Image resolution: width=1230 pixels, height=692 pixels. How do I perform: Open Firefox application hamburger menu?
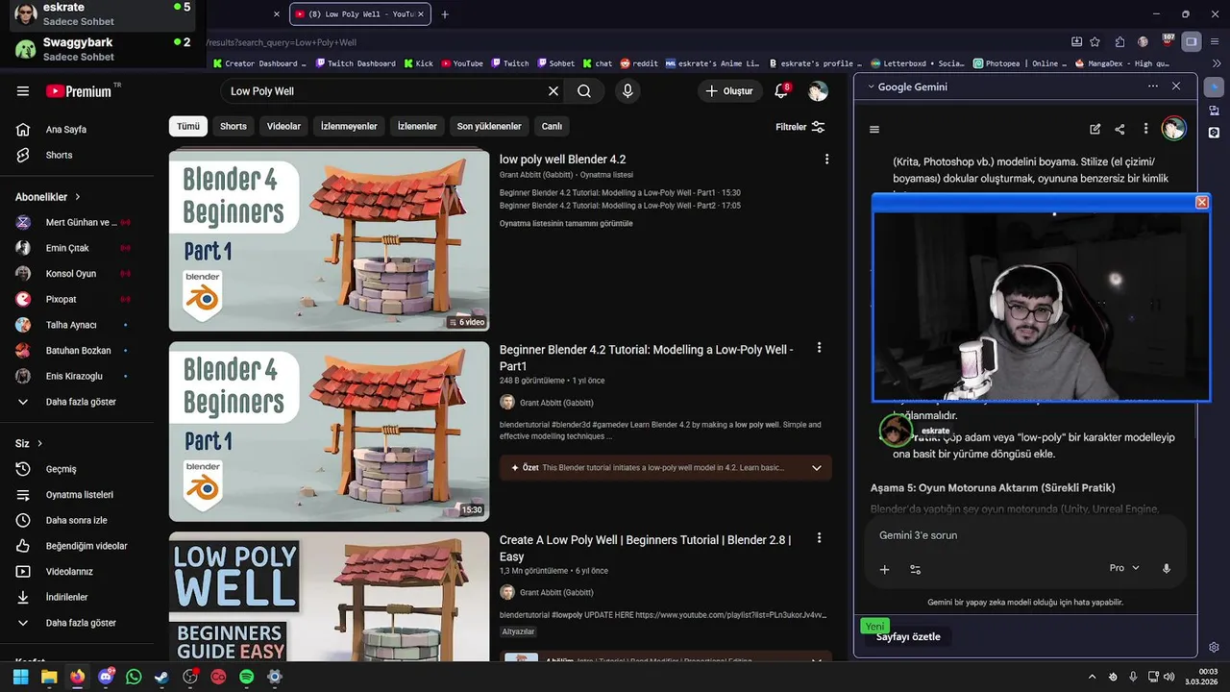tap(1214, 41)
